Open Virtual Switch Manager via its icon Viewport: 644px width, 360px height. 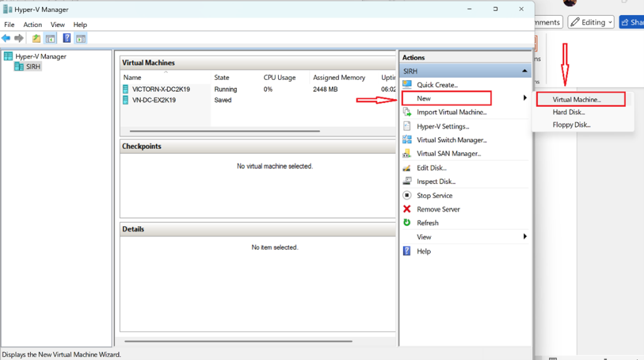click(x=407, y=140)
